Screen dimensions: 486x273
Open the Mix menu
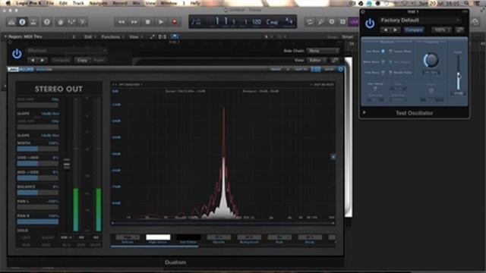click(x=136, y=3)
